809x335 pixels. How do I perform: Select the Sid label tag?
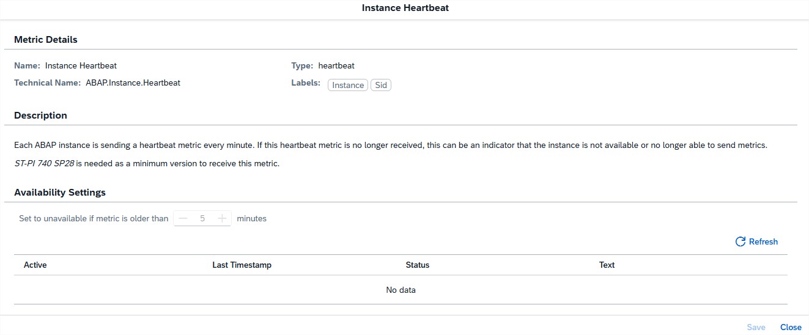(381, 85)
